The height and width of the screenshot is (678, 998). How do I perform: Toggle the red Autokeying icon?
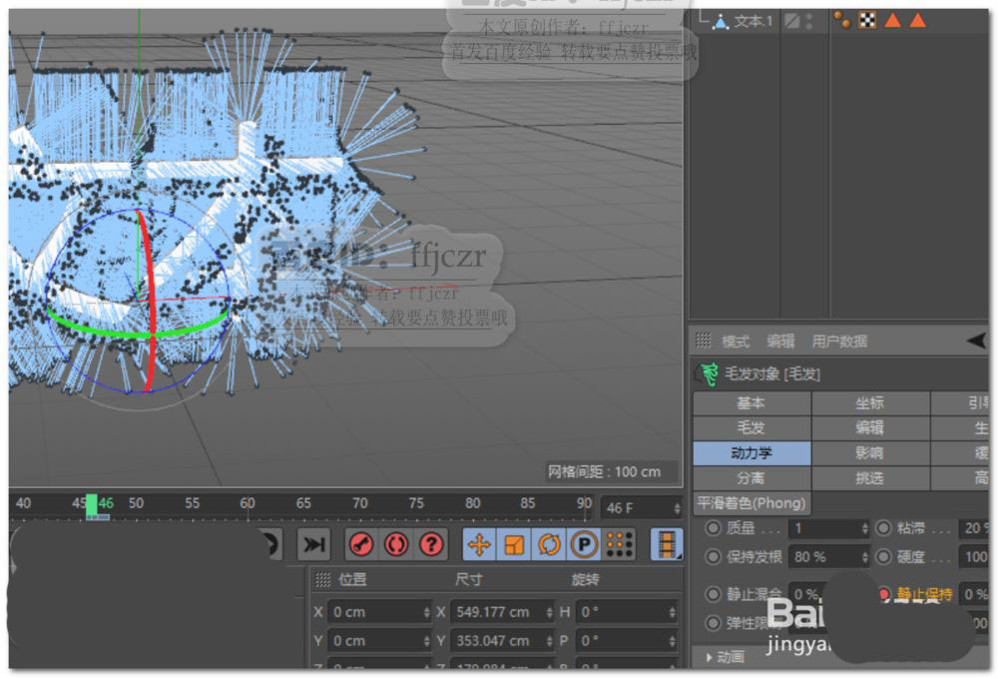(396, 545)
